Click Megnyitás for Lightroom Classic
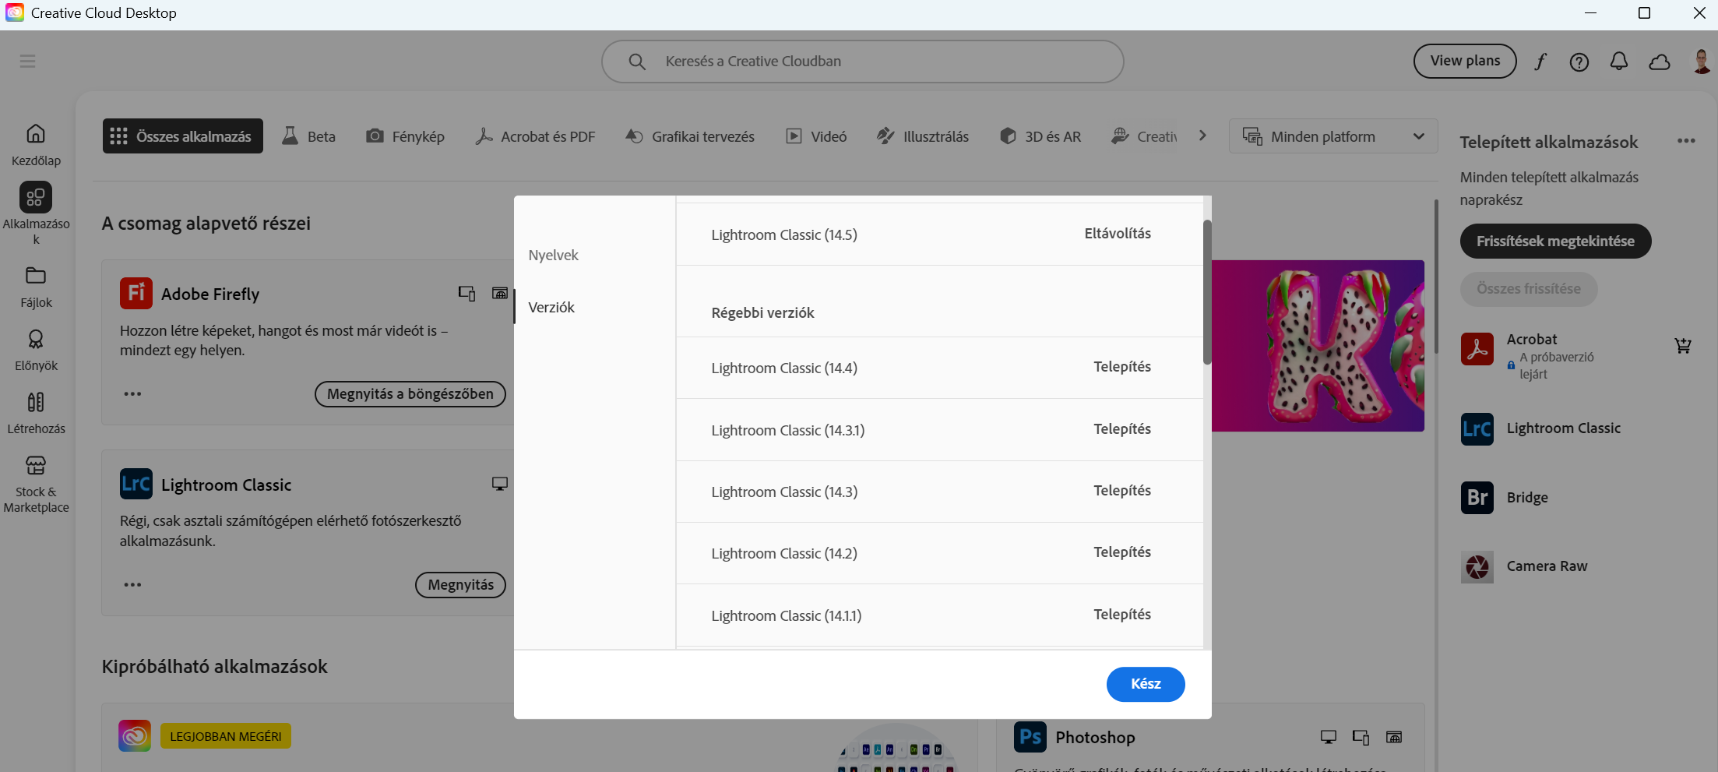The width and height of the screenshot is (1718, 772). coord(460,585)
